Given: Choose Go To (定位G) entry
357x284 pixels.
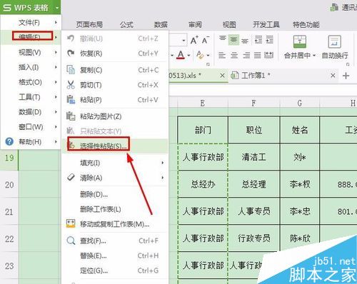Looking at the screenshot, I should 115,270.
